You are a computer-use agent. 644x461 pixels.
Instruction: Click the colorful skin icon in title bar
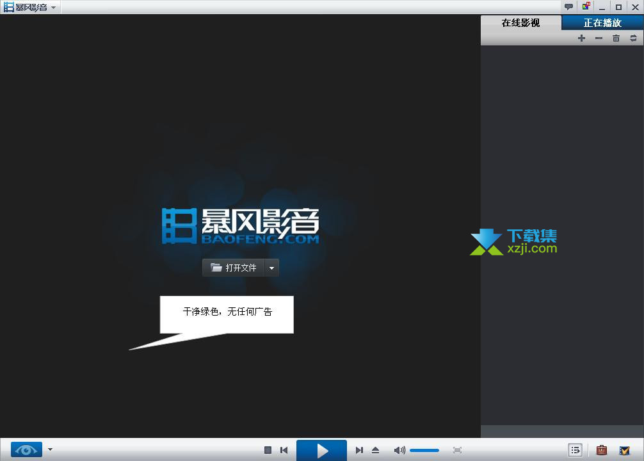[x=586, y=6]
